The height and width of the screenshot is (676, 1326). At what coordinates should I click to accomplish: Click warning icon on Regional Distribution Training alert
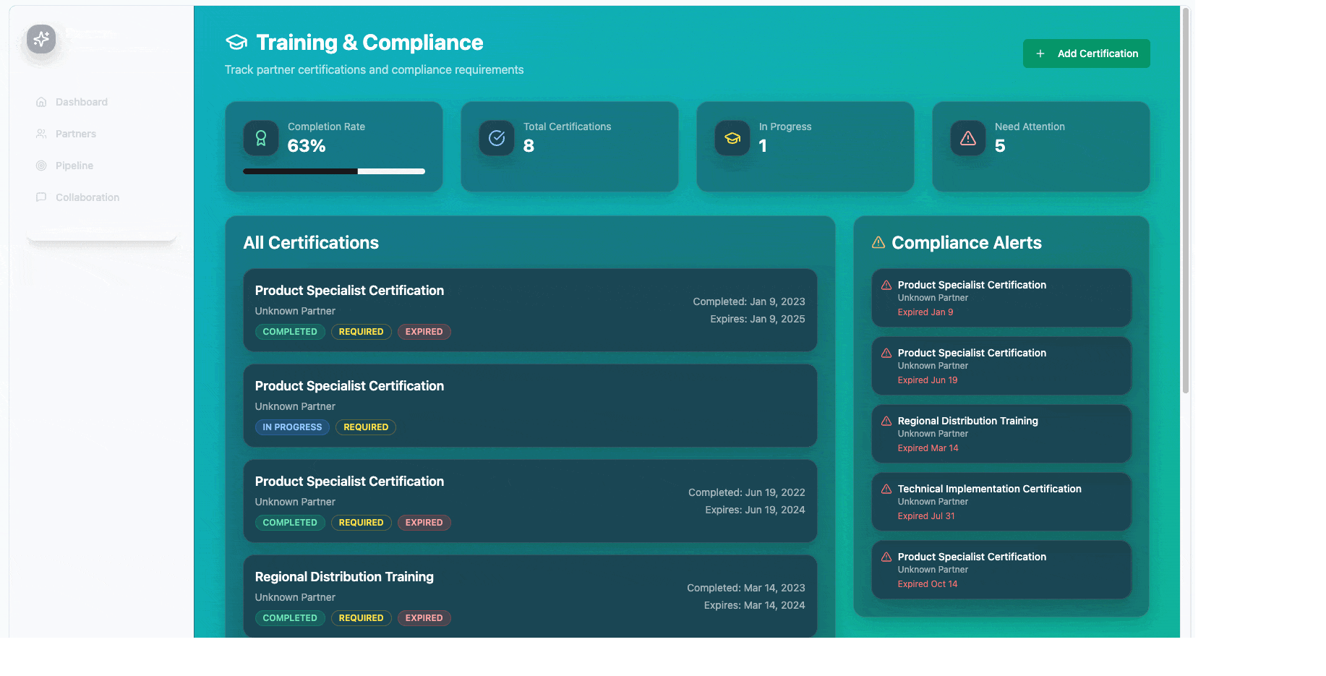pyautogui.click(x=886, y=421)
